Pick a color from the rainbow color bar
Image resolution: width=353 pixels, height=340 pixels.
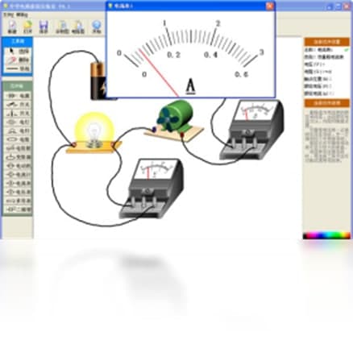(x=326, y=235)
